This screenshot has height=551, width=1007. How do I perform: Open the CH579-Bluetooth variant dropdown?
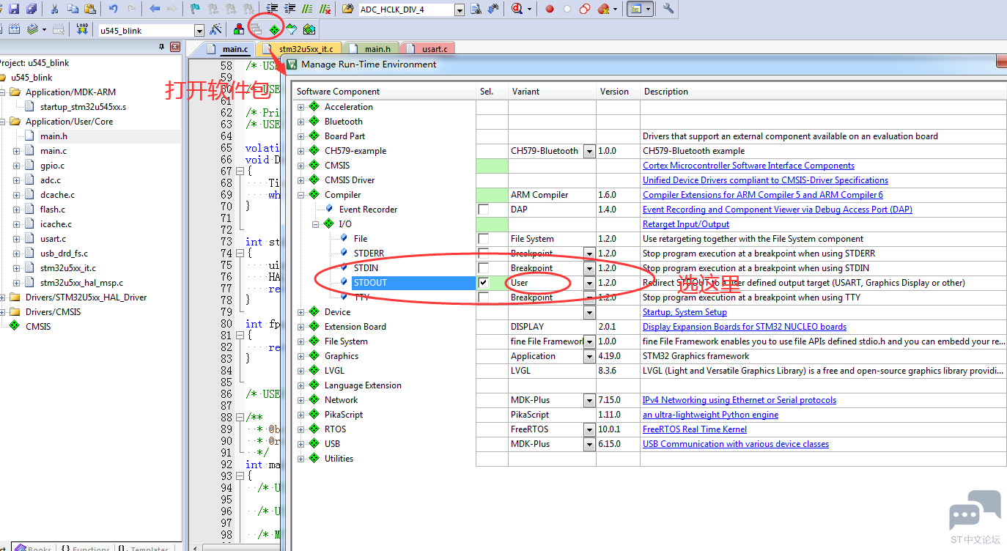pos(589,151)
